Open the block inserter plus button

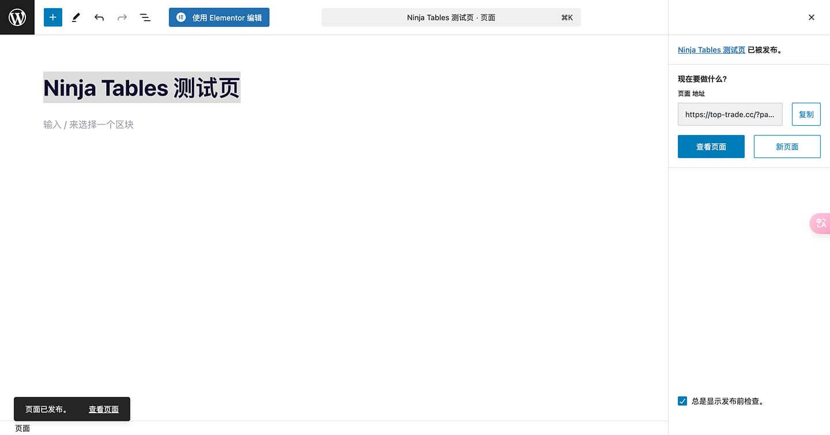coord(53,17)
